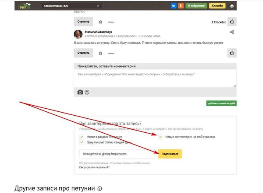Toggle 'Одну лучшую статью каждый день' checkbox

coord(82,142)
